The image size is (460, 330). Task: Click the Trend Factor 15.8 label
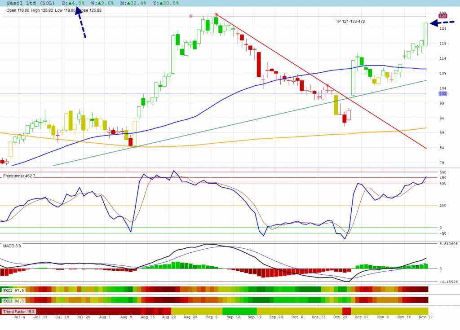point(19,311)
